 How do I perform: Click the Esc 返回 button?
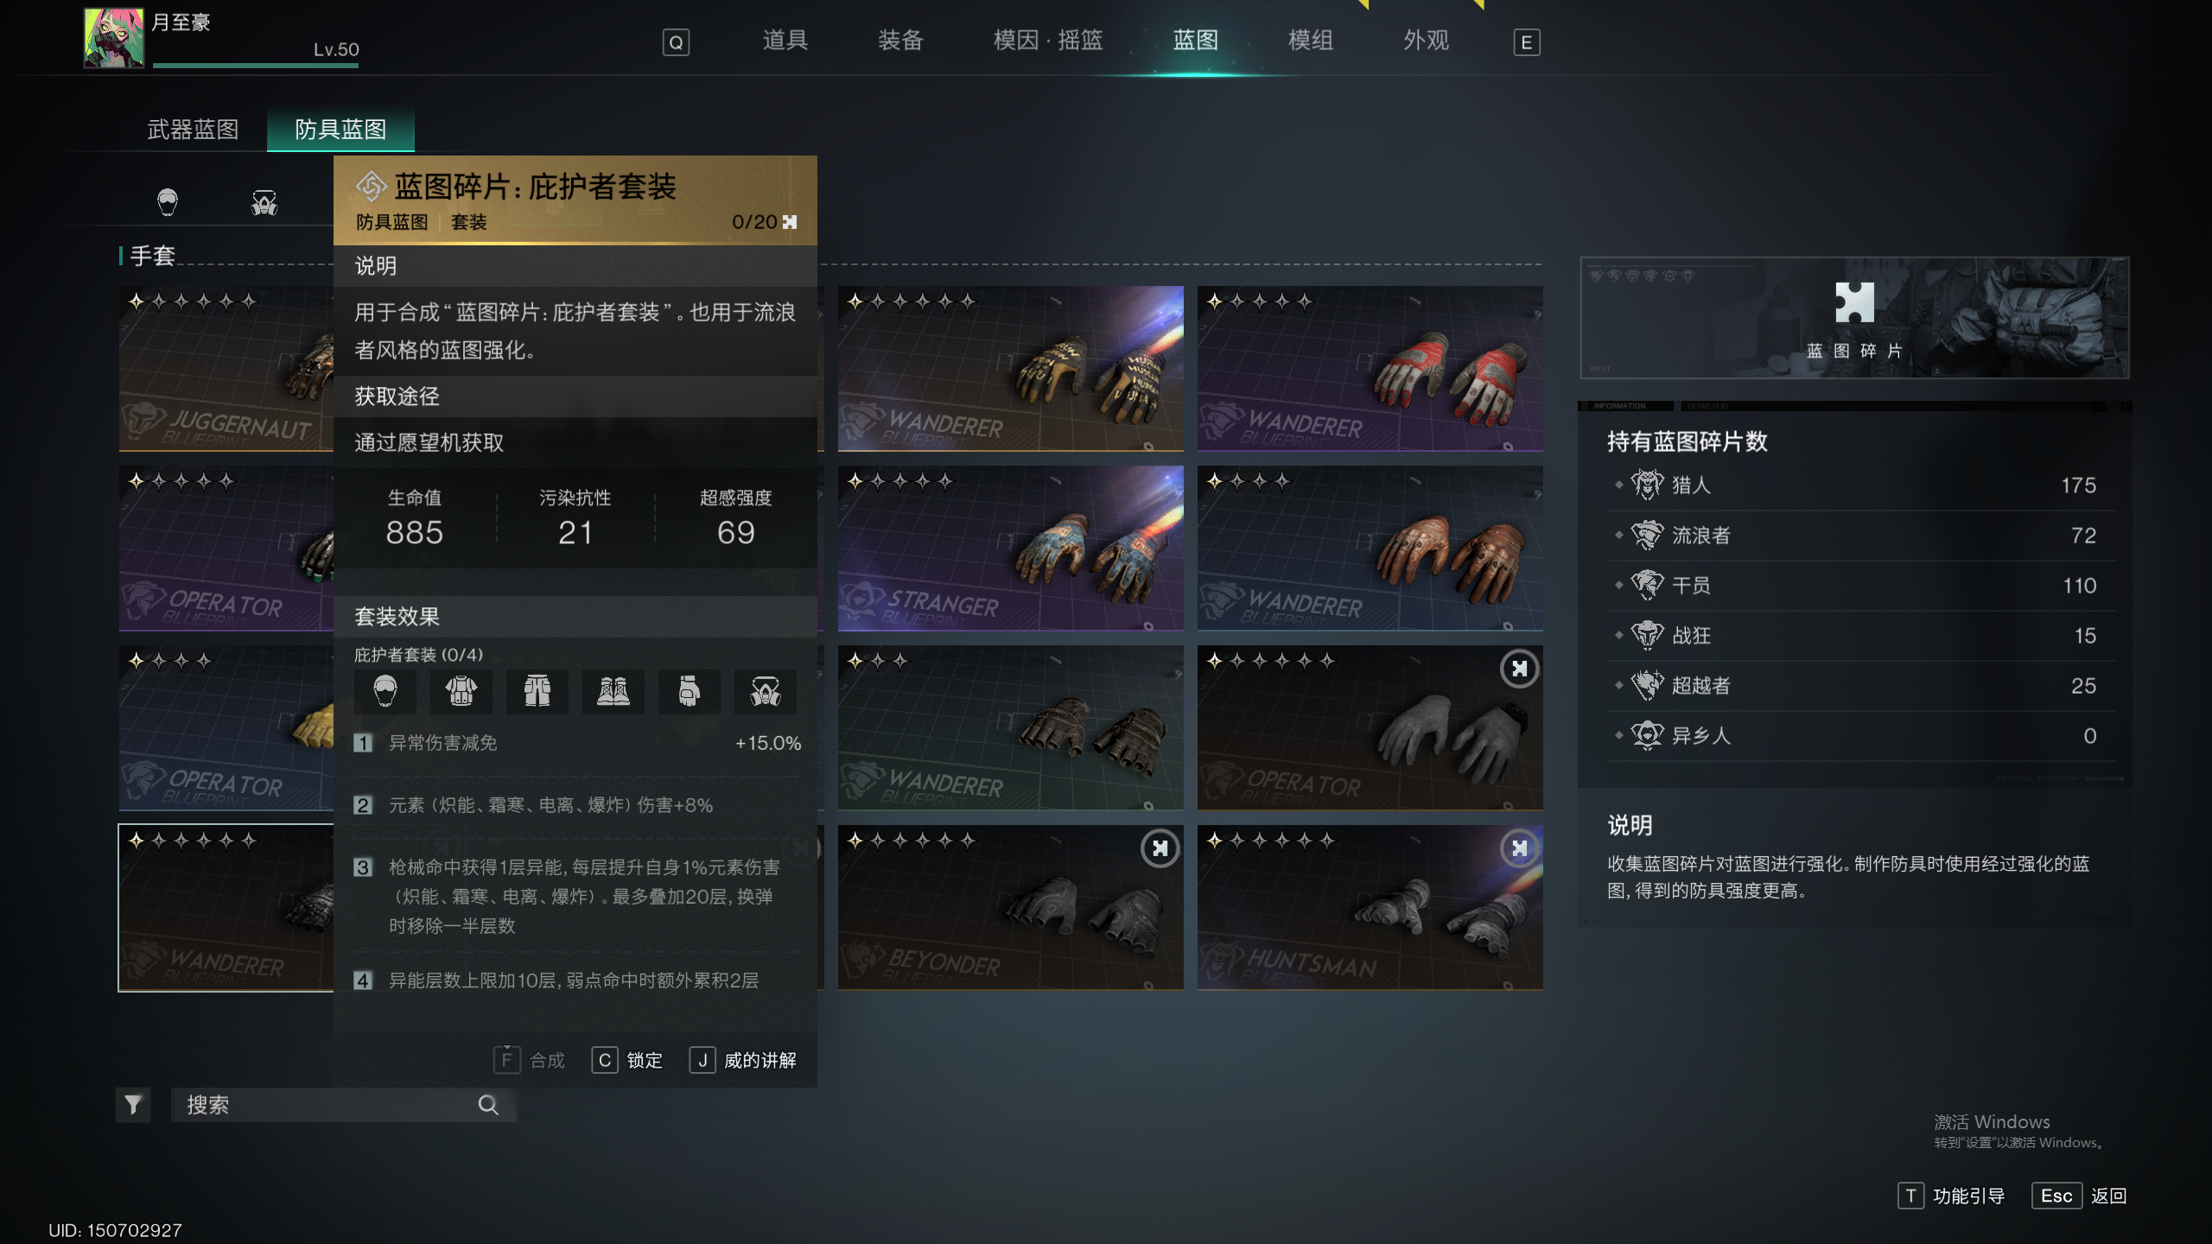[2079, 1196]
